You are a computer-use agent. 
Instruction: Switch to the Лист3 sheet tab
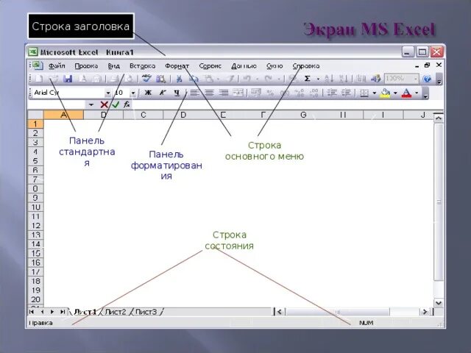click(146, 312)
